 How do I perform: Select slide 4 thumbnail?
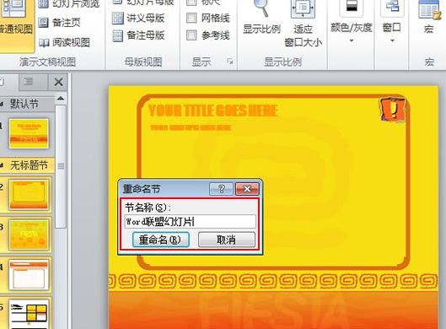click(x=29, y=275)
